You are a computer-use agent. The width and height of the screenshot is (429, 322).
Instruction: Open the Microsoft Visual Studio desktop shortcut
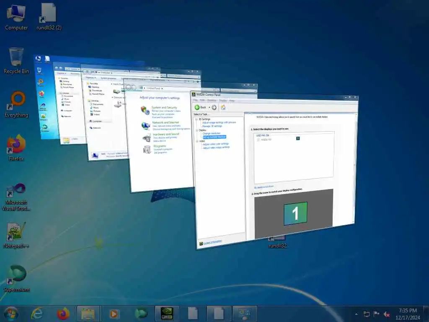point(16,197)
